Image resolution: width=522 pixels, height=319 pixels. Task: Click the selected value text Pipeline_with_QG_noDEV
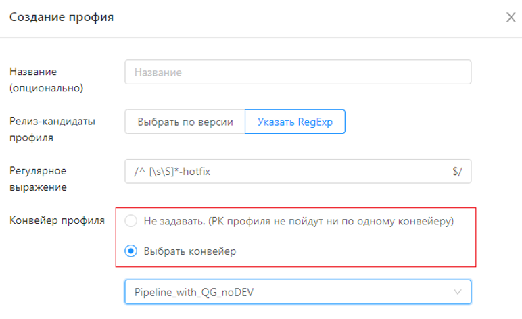click(x=199, y=292)
